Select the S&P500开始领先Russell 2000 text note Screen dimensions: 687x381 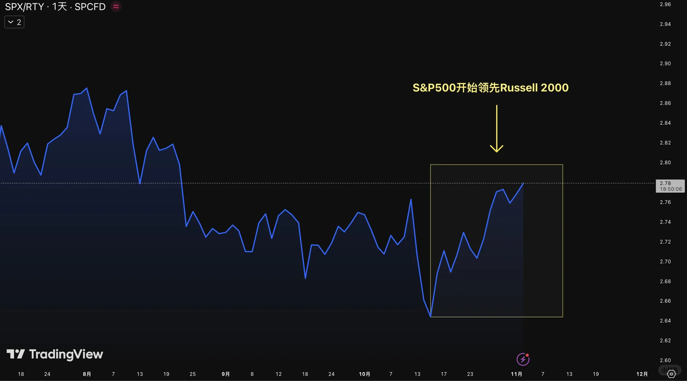491,88
